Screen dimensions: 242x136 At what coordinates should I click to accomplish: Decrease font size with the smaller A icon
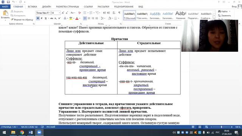tap(67, 13)
